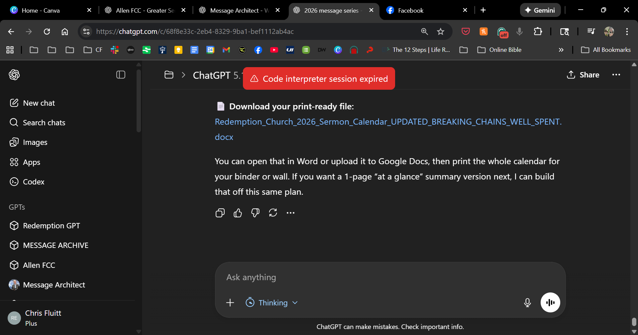The height and width of the screenshot is (335, 638).
Task: Click the Share button
Action: (x=583, y=75)
